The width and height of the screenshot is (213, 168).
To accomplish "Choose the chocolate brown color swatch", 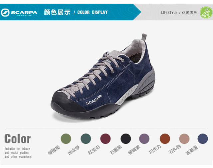I will [165, 139].
